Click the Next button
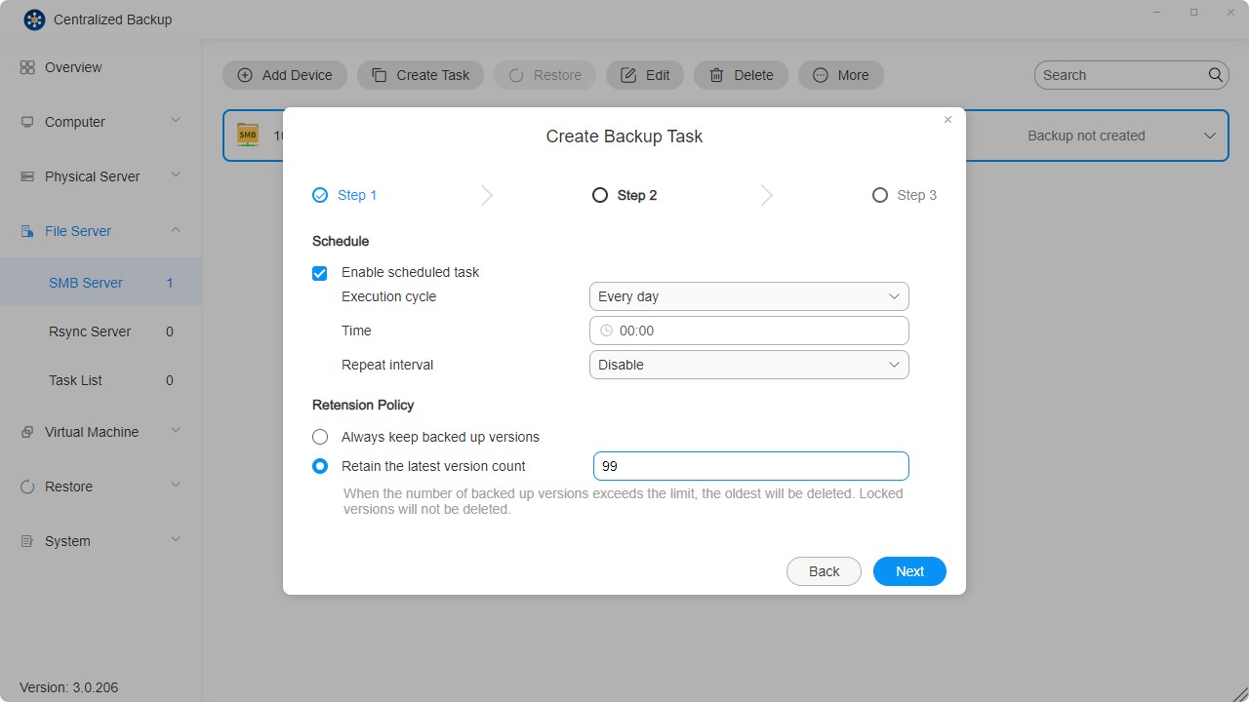1249x702 pixels. (908, 571)
